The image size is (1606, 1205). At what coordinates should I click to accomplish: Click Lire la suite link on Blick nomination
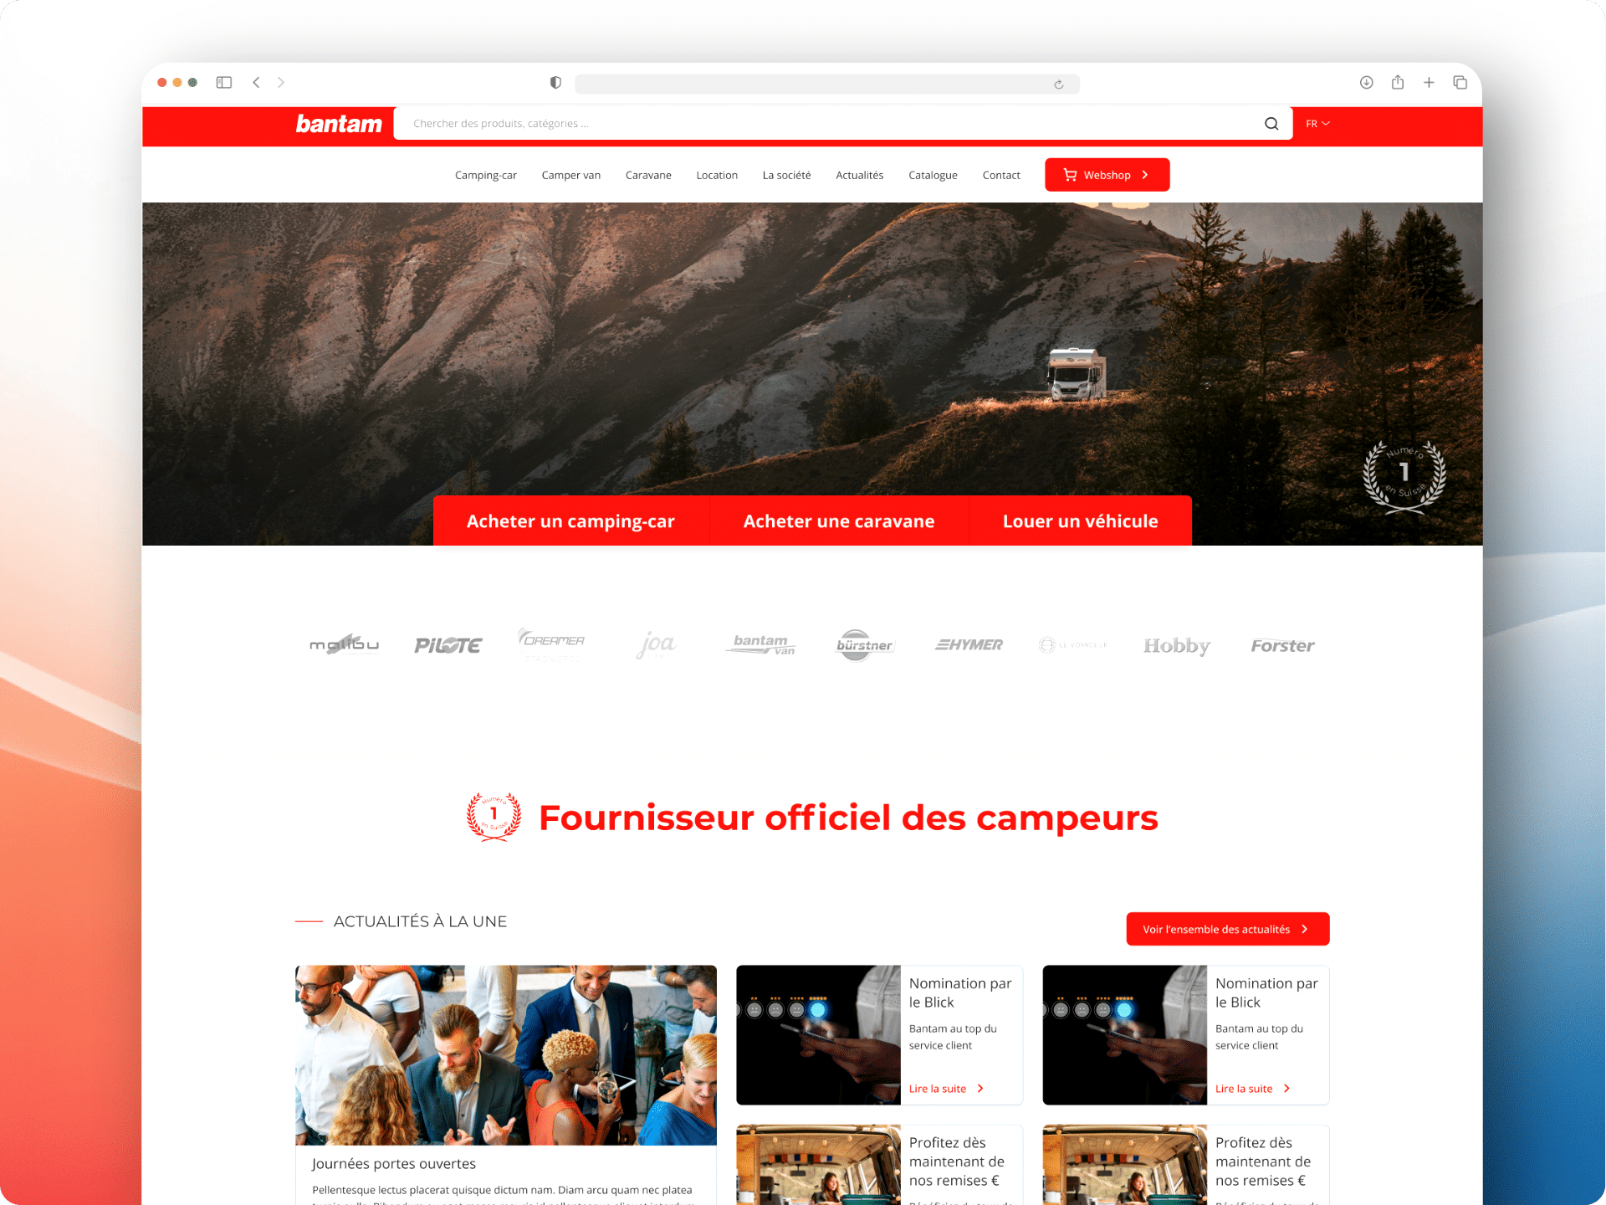click(x=949, y=1086)
